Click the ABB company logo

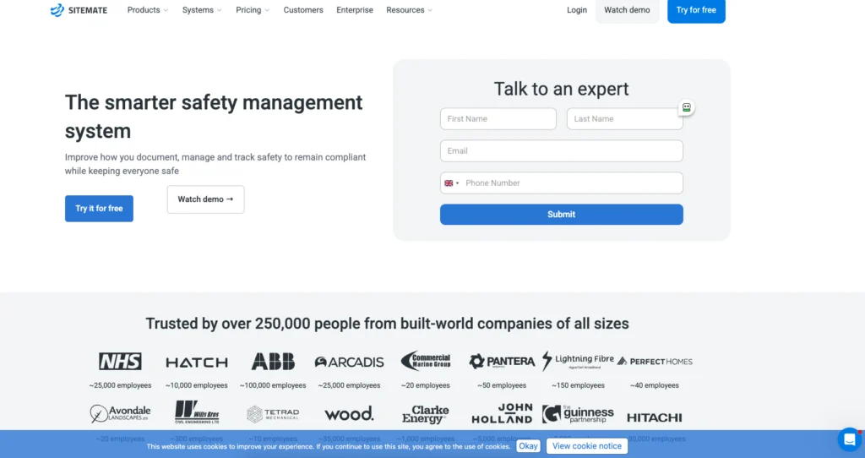(x=273, y=362)
